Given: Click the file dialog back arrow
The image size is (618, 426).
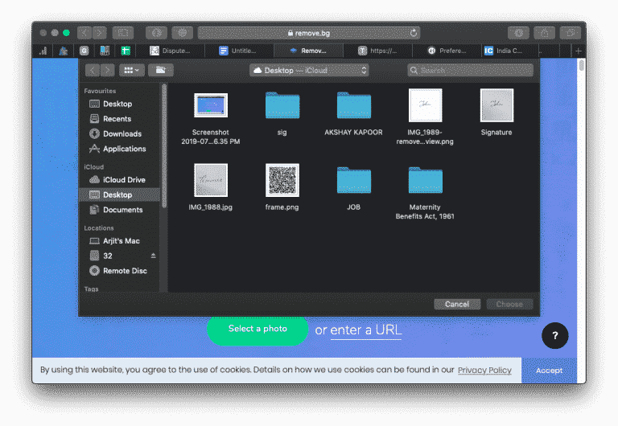Looking at the screenshot, I should (93, 70).
